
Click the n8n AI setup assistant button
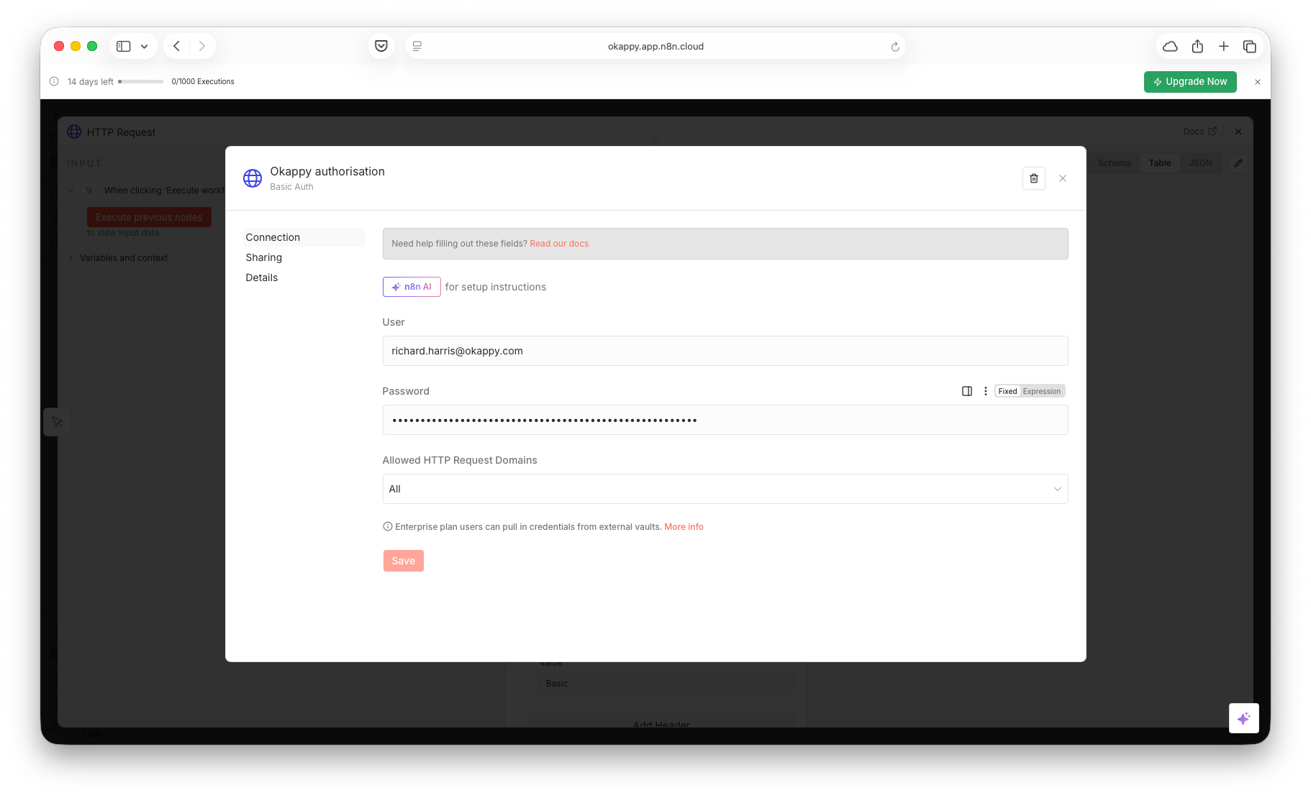(x=412, y=287)
